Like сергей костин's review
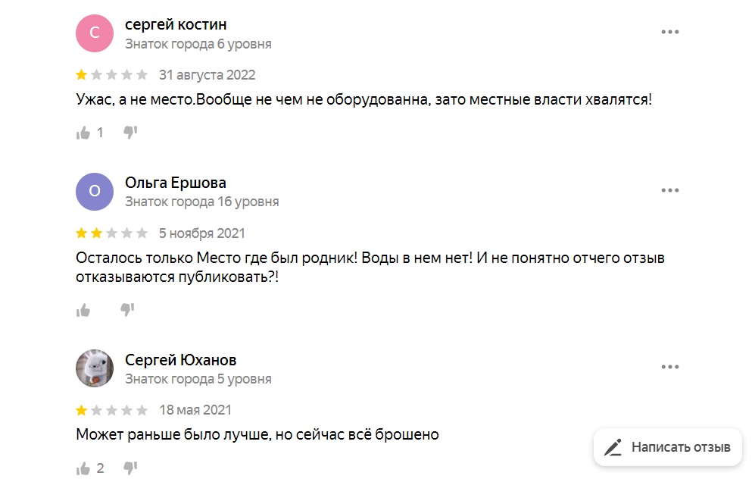The width and height of the screenshot is (752, 479). [83, 133]
